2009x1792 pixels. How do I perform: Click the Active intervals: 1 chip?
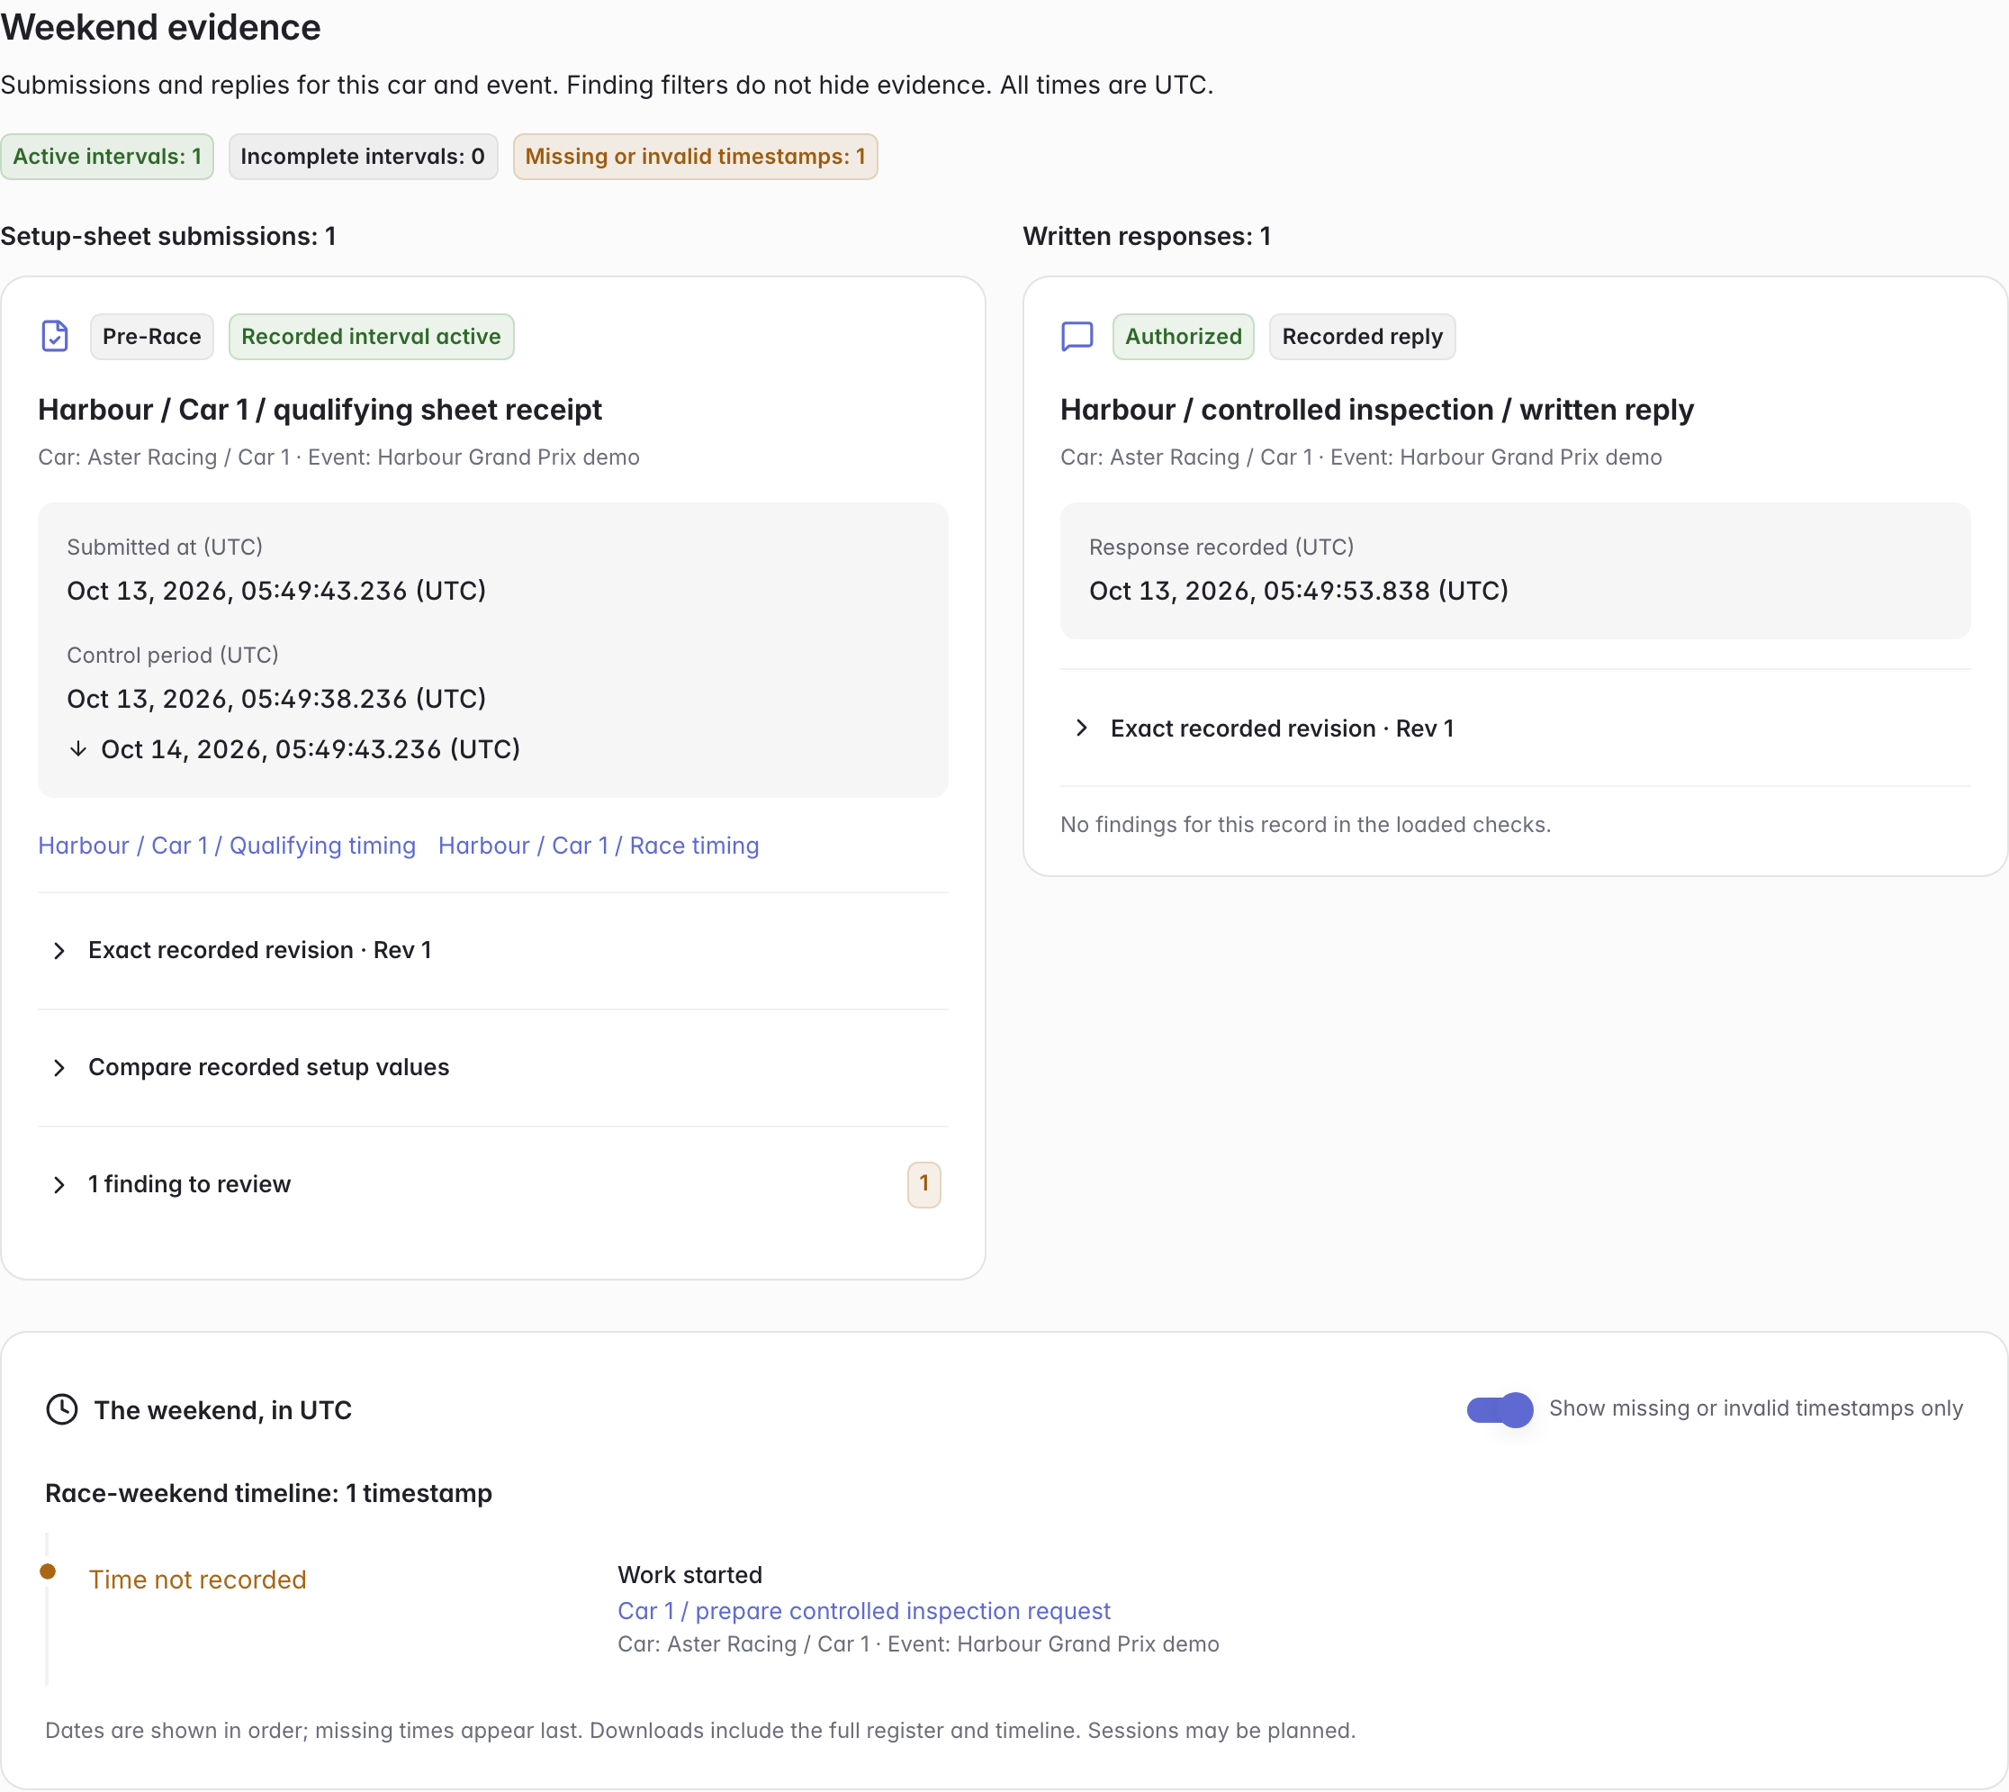[107, 157]
